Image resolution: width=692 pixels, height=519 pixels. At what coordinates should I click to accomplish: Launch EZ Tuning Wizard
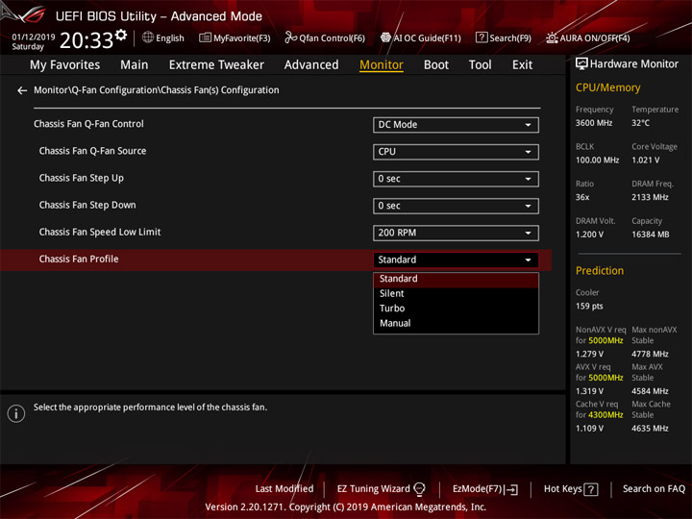click(381, 489)
